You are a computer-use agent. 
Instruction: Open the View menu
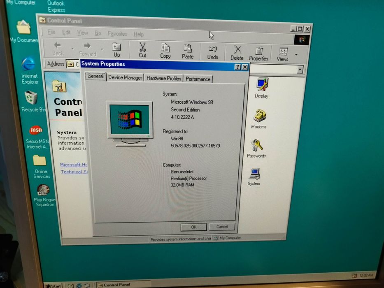(83, 33)
